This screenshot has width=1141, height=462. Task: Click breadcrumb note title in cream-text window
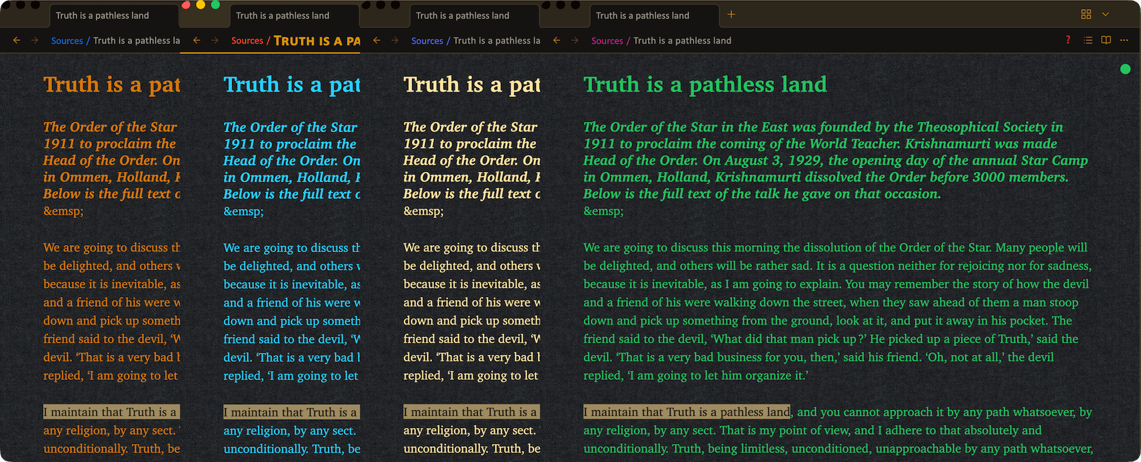pos(496,40)
